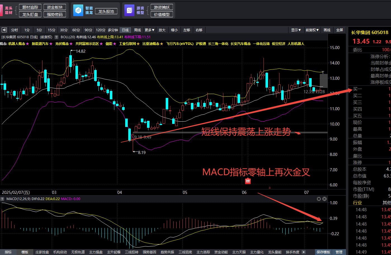Select the 60分 period

[76, 30]
